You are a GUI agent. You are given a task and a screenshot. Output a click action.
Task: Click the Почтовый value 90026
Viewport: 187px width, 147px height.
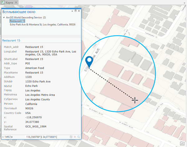(x=29, y=108)
